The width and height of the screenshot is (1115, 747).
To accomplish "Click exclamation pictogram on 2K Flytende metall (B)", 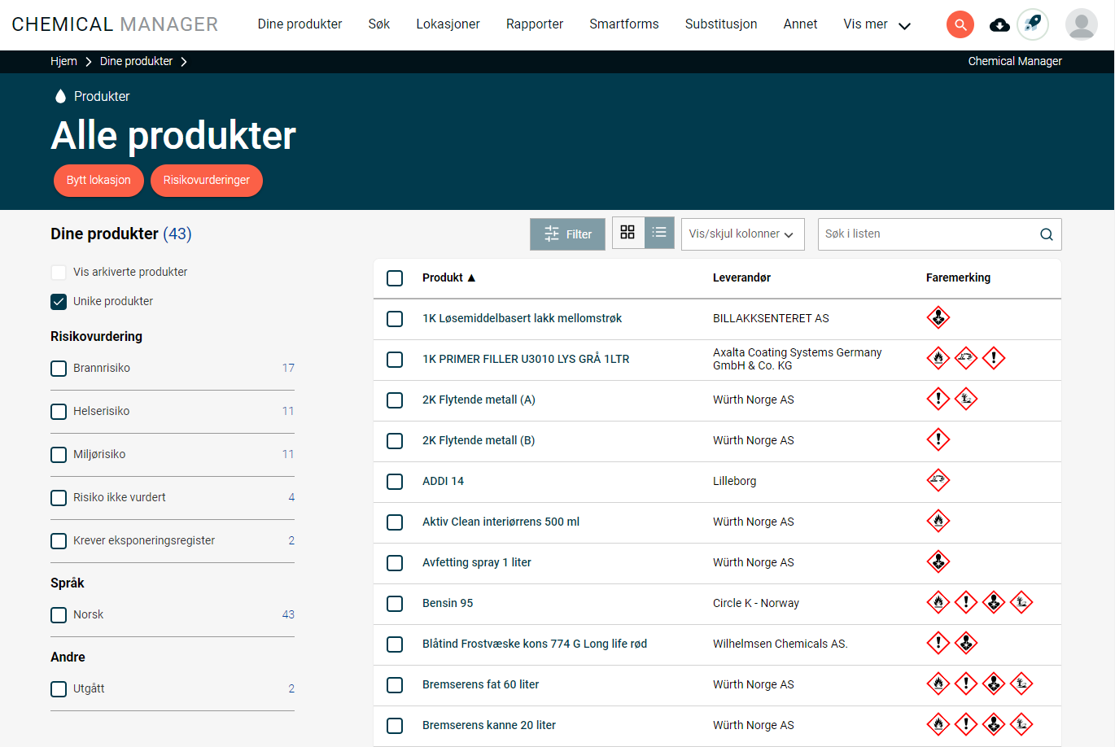I will click(938, 439).
